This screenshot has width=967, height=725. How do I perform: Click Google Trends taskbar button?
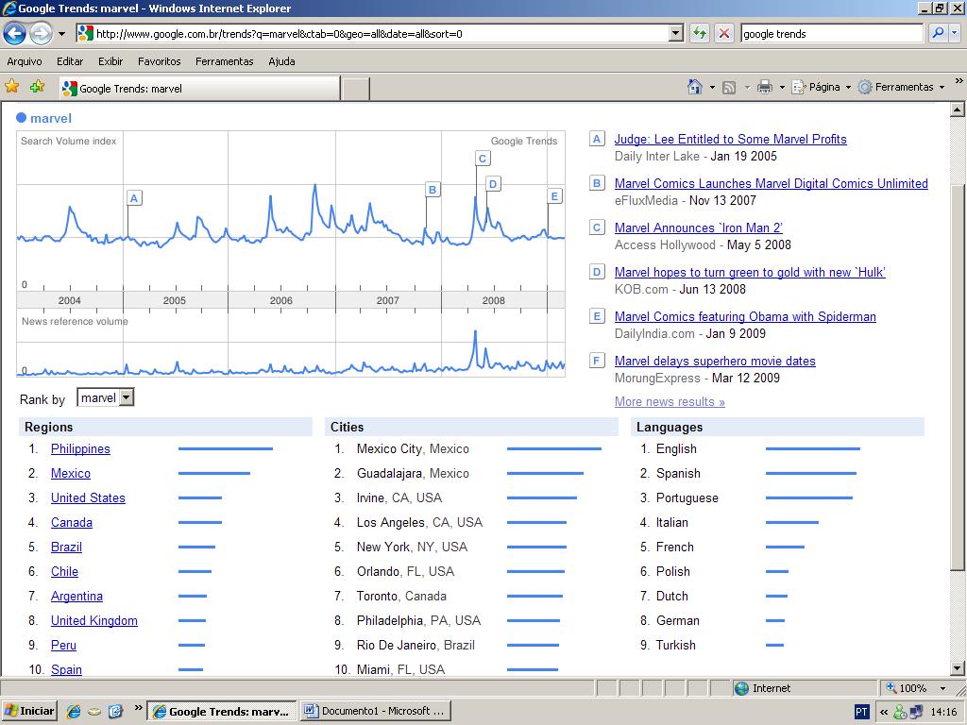pyautogui.click(x=222, y=711)
